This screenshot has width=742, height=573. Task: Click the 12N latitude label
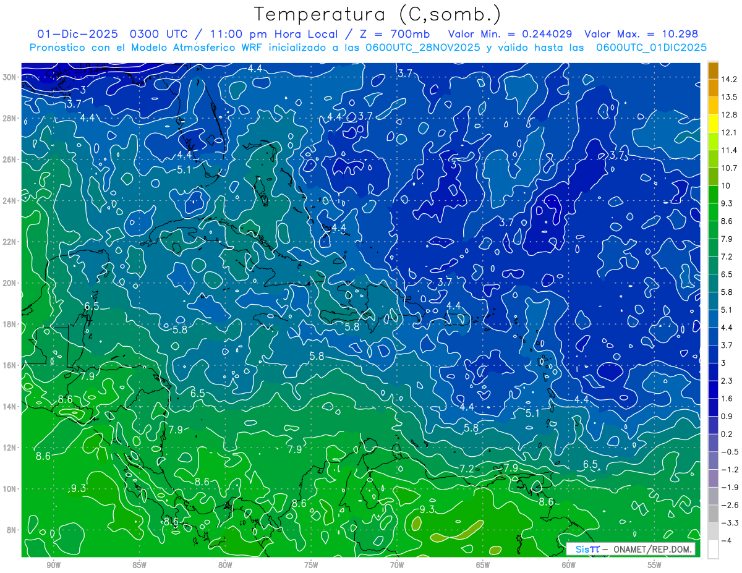pyautogui.click(x=10, y=448)
